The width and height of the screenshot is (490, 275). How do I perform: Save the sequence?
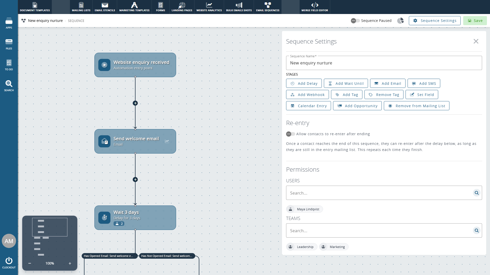(475, 21)
